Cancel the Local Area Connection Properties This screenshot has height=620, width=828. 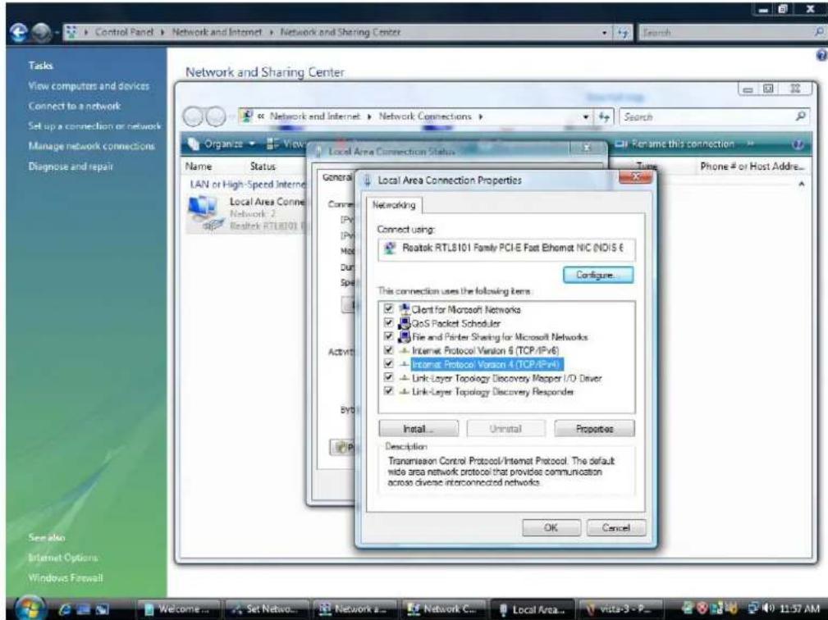615,527
